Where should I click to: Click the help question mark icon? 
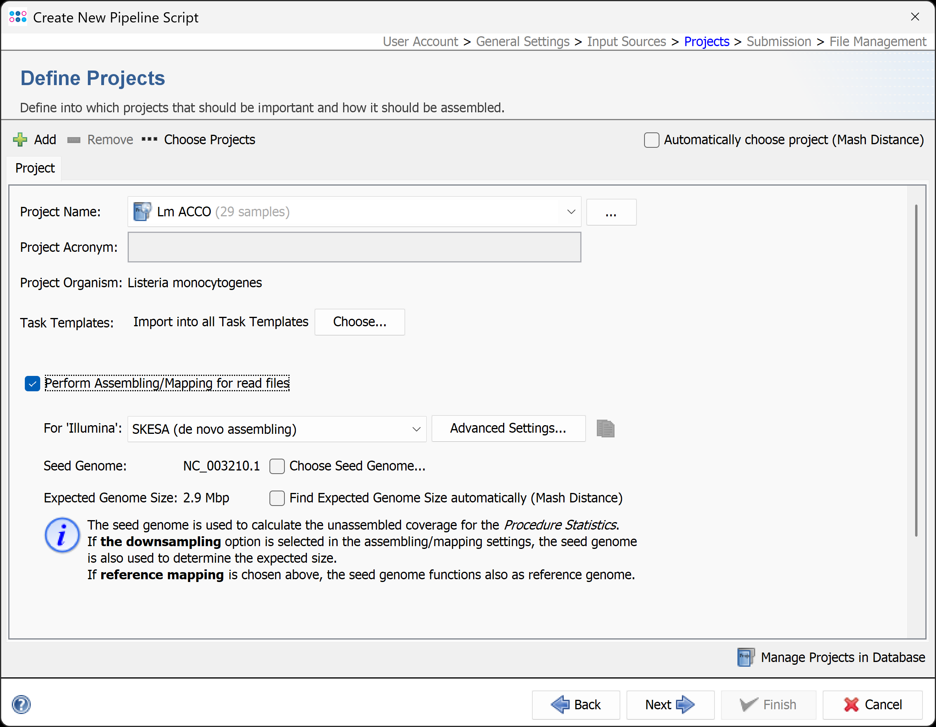click(21, 704)
